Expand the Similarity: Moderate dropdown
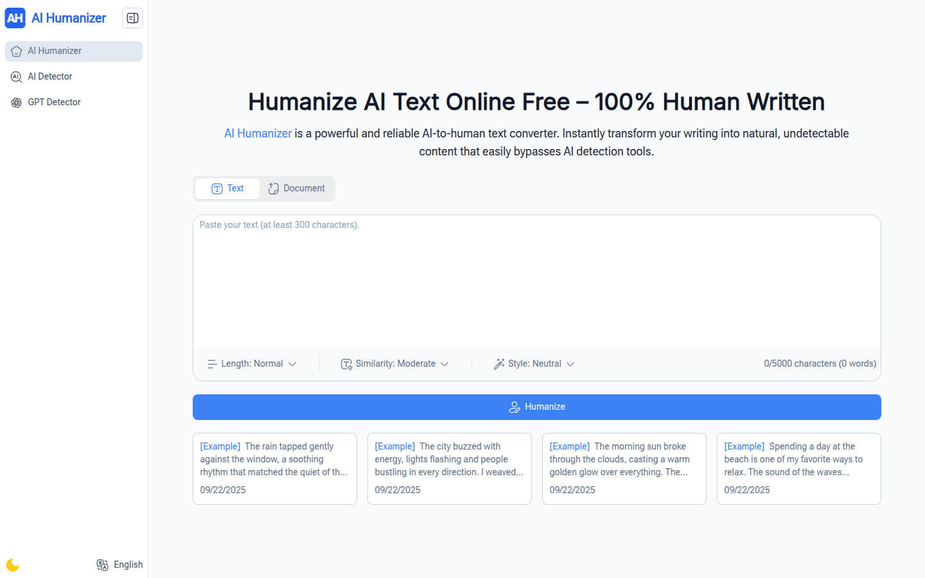 pos(395,363)
